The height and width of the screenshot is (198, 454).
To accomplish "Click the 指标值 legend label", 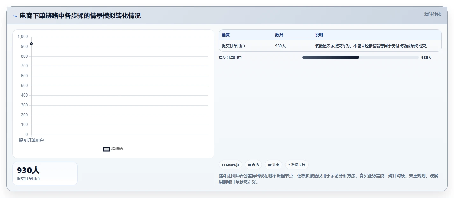I will (x=117, y=149).
